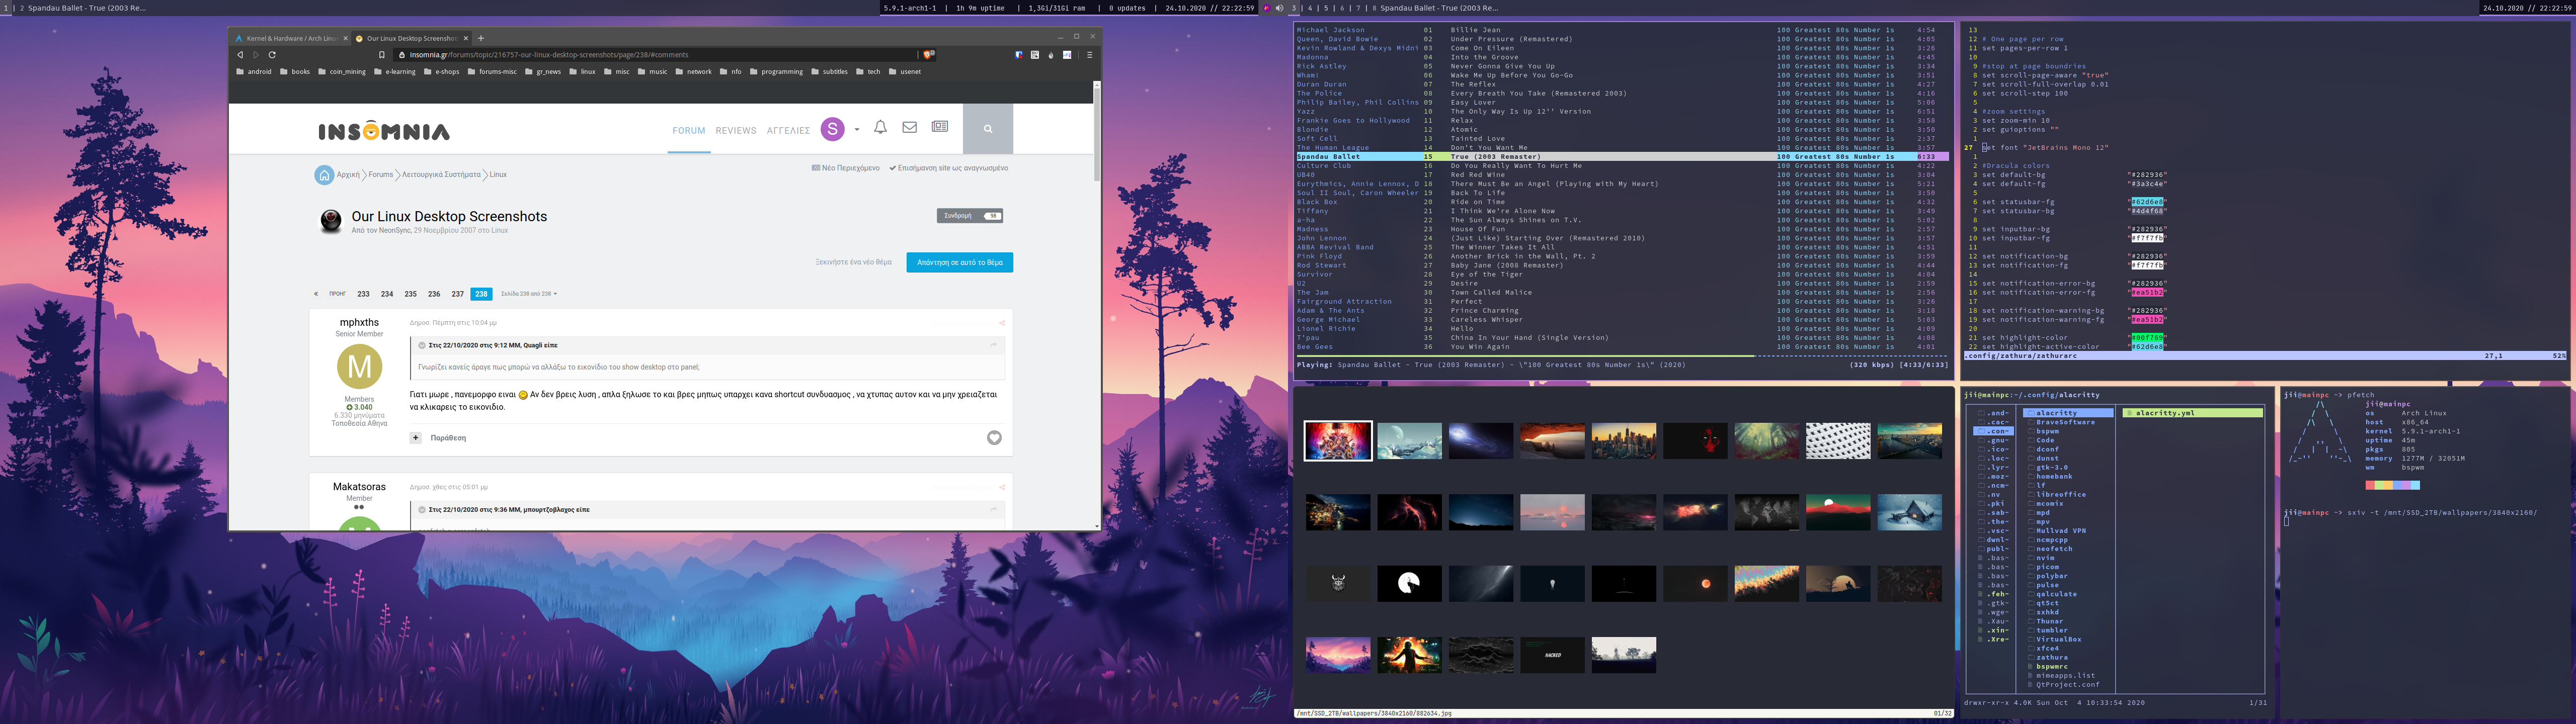
Task: Open a new browser tab with plus
Action: click(481, 38)
